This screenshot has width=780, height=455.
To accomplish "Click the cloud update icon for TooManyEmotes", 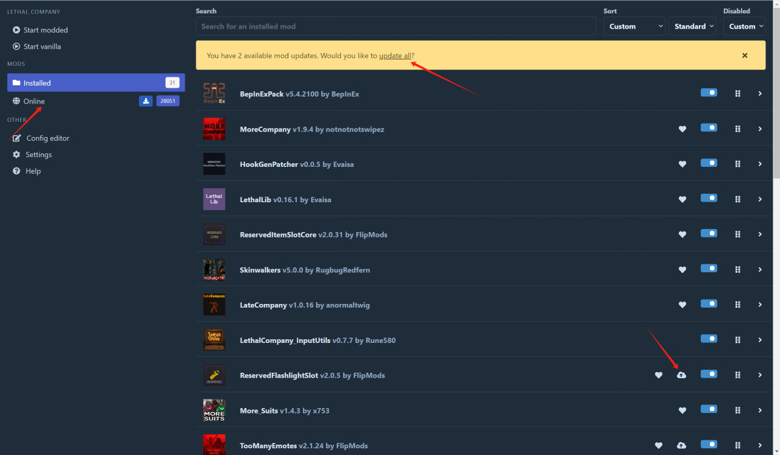I will click(681, 445).
